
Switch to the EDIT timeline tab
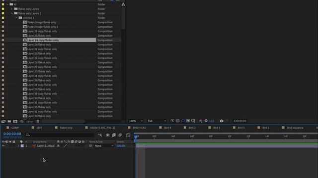[x=39, y=128]
